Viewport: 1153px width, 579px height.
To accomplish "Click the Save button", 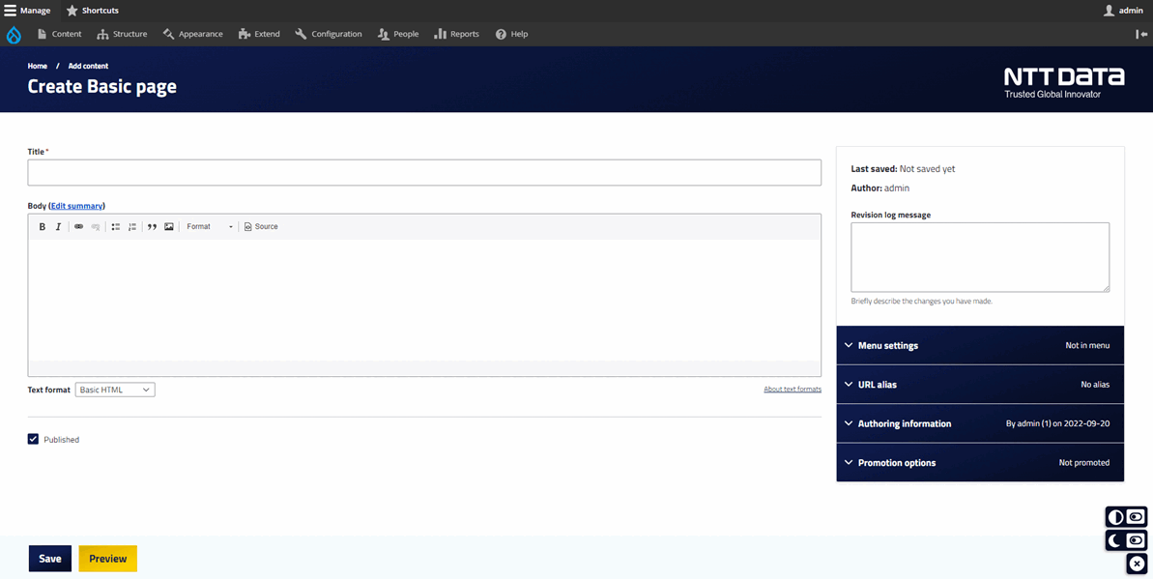I will pyautogui.click(x=50, y=559).
